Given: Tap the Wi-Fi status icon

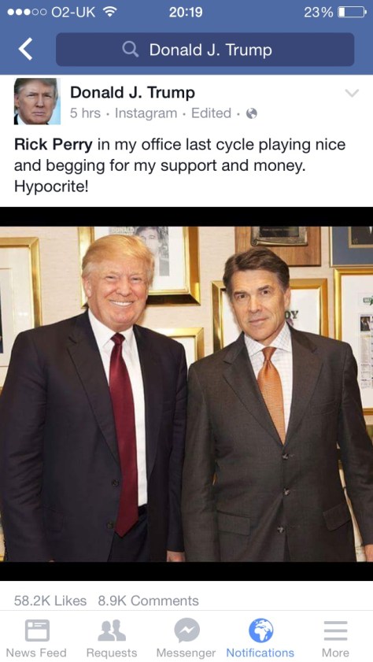Looking at the screenshot, I should point(110,12).
